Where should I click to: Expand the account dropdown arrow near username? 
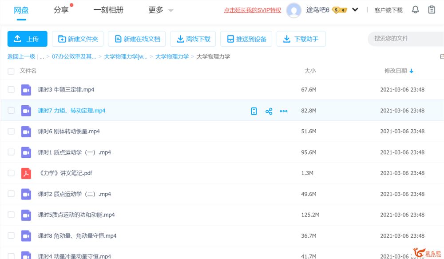point(355,10)
